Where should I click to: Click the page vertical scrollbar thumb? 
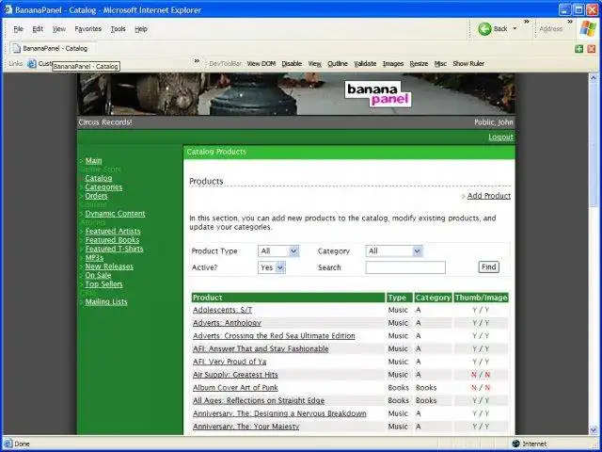594,147
